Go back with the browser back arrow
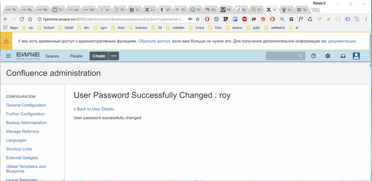The height and width of the screenshot is (181, 372). coord(6,19)
